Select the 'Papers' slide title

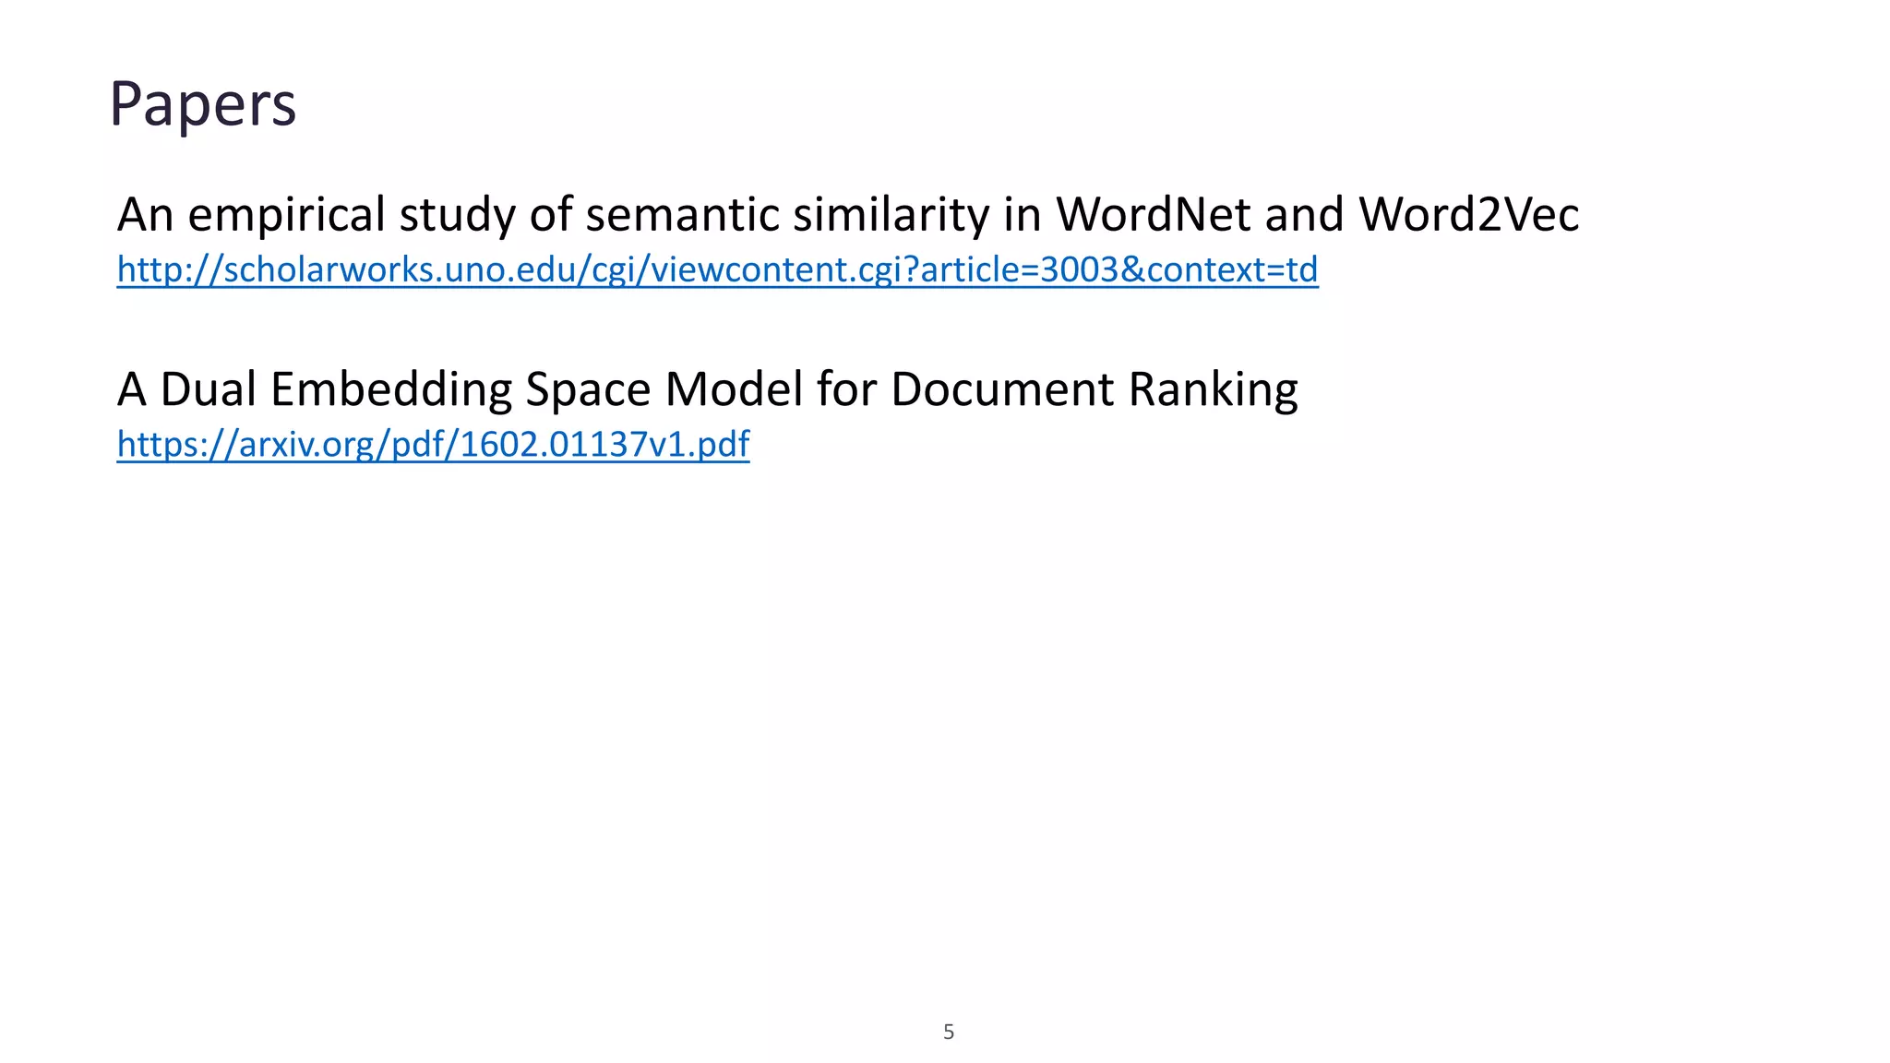click(x=203, y=103)
